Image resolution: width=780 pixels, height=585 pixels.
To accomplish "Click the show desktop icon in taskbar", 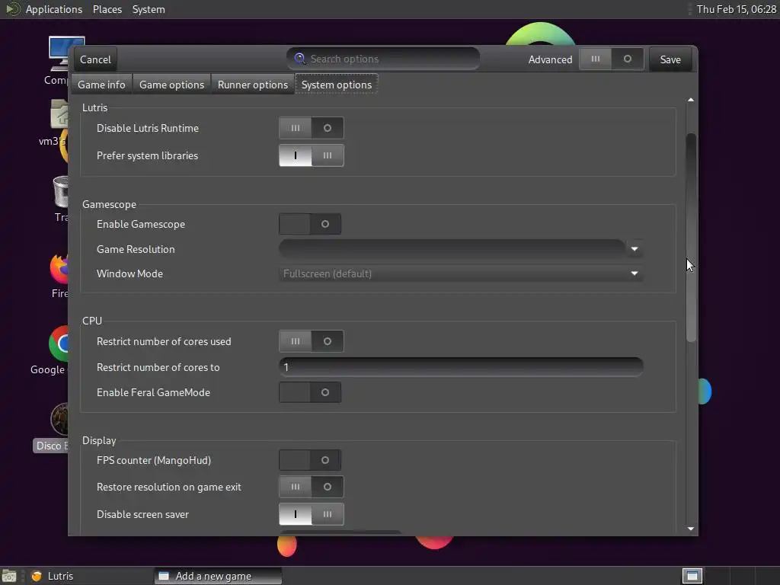I will tap(9, 576).
